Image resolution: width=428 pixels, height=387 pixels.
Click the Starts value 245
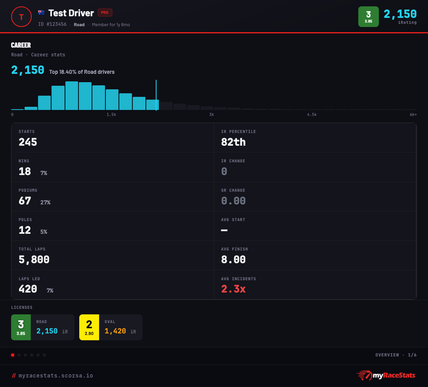tap(28, 142)
